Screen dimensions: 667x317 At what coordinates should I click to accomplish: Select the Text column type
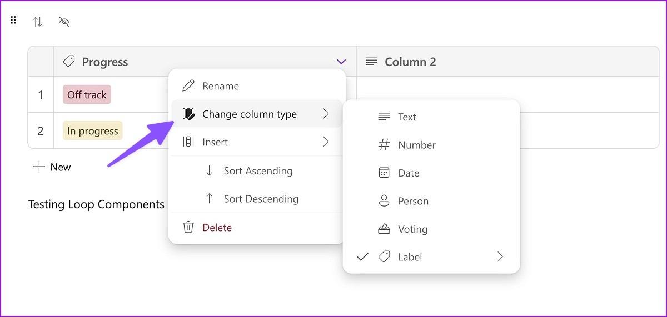[407, 117]
